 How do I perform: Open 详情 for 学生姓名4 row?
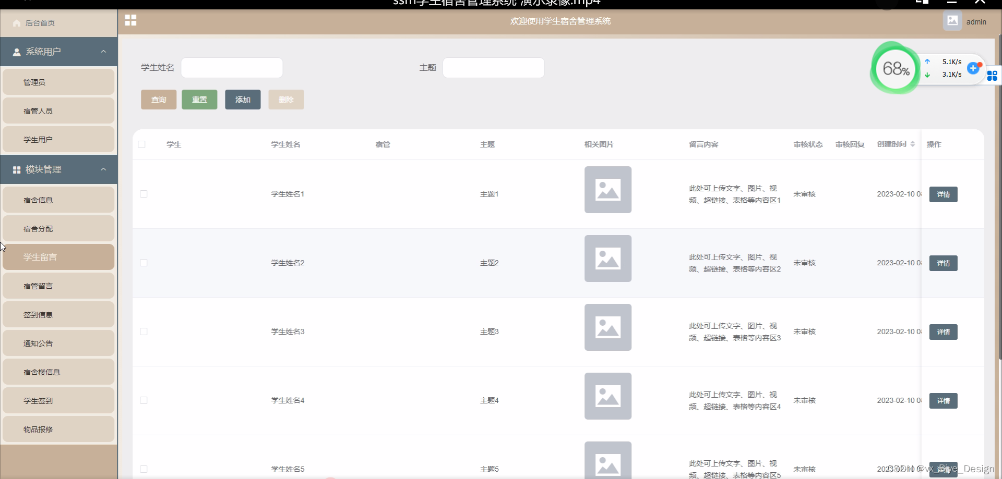click(943, 401)
